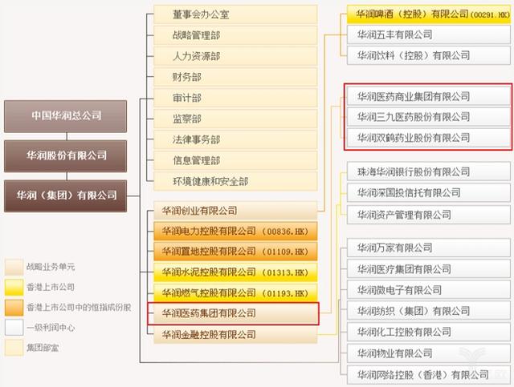This screenshot has width=514, height=387.
Task: Click 华润纺织（集团）有限公司
Action: tap(429, 311)
